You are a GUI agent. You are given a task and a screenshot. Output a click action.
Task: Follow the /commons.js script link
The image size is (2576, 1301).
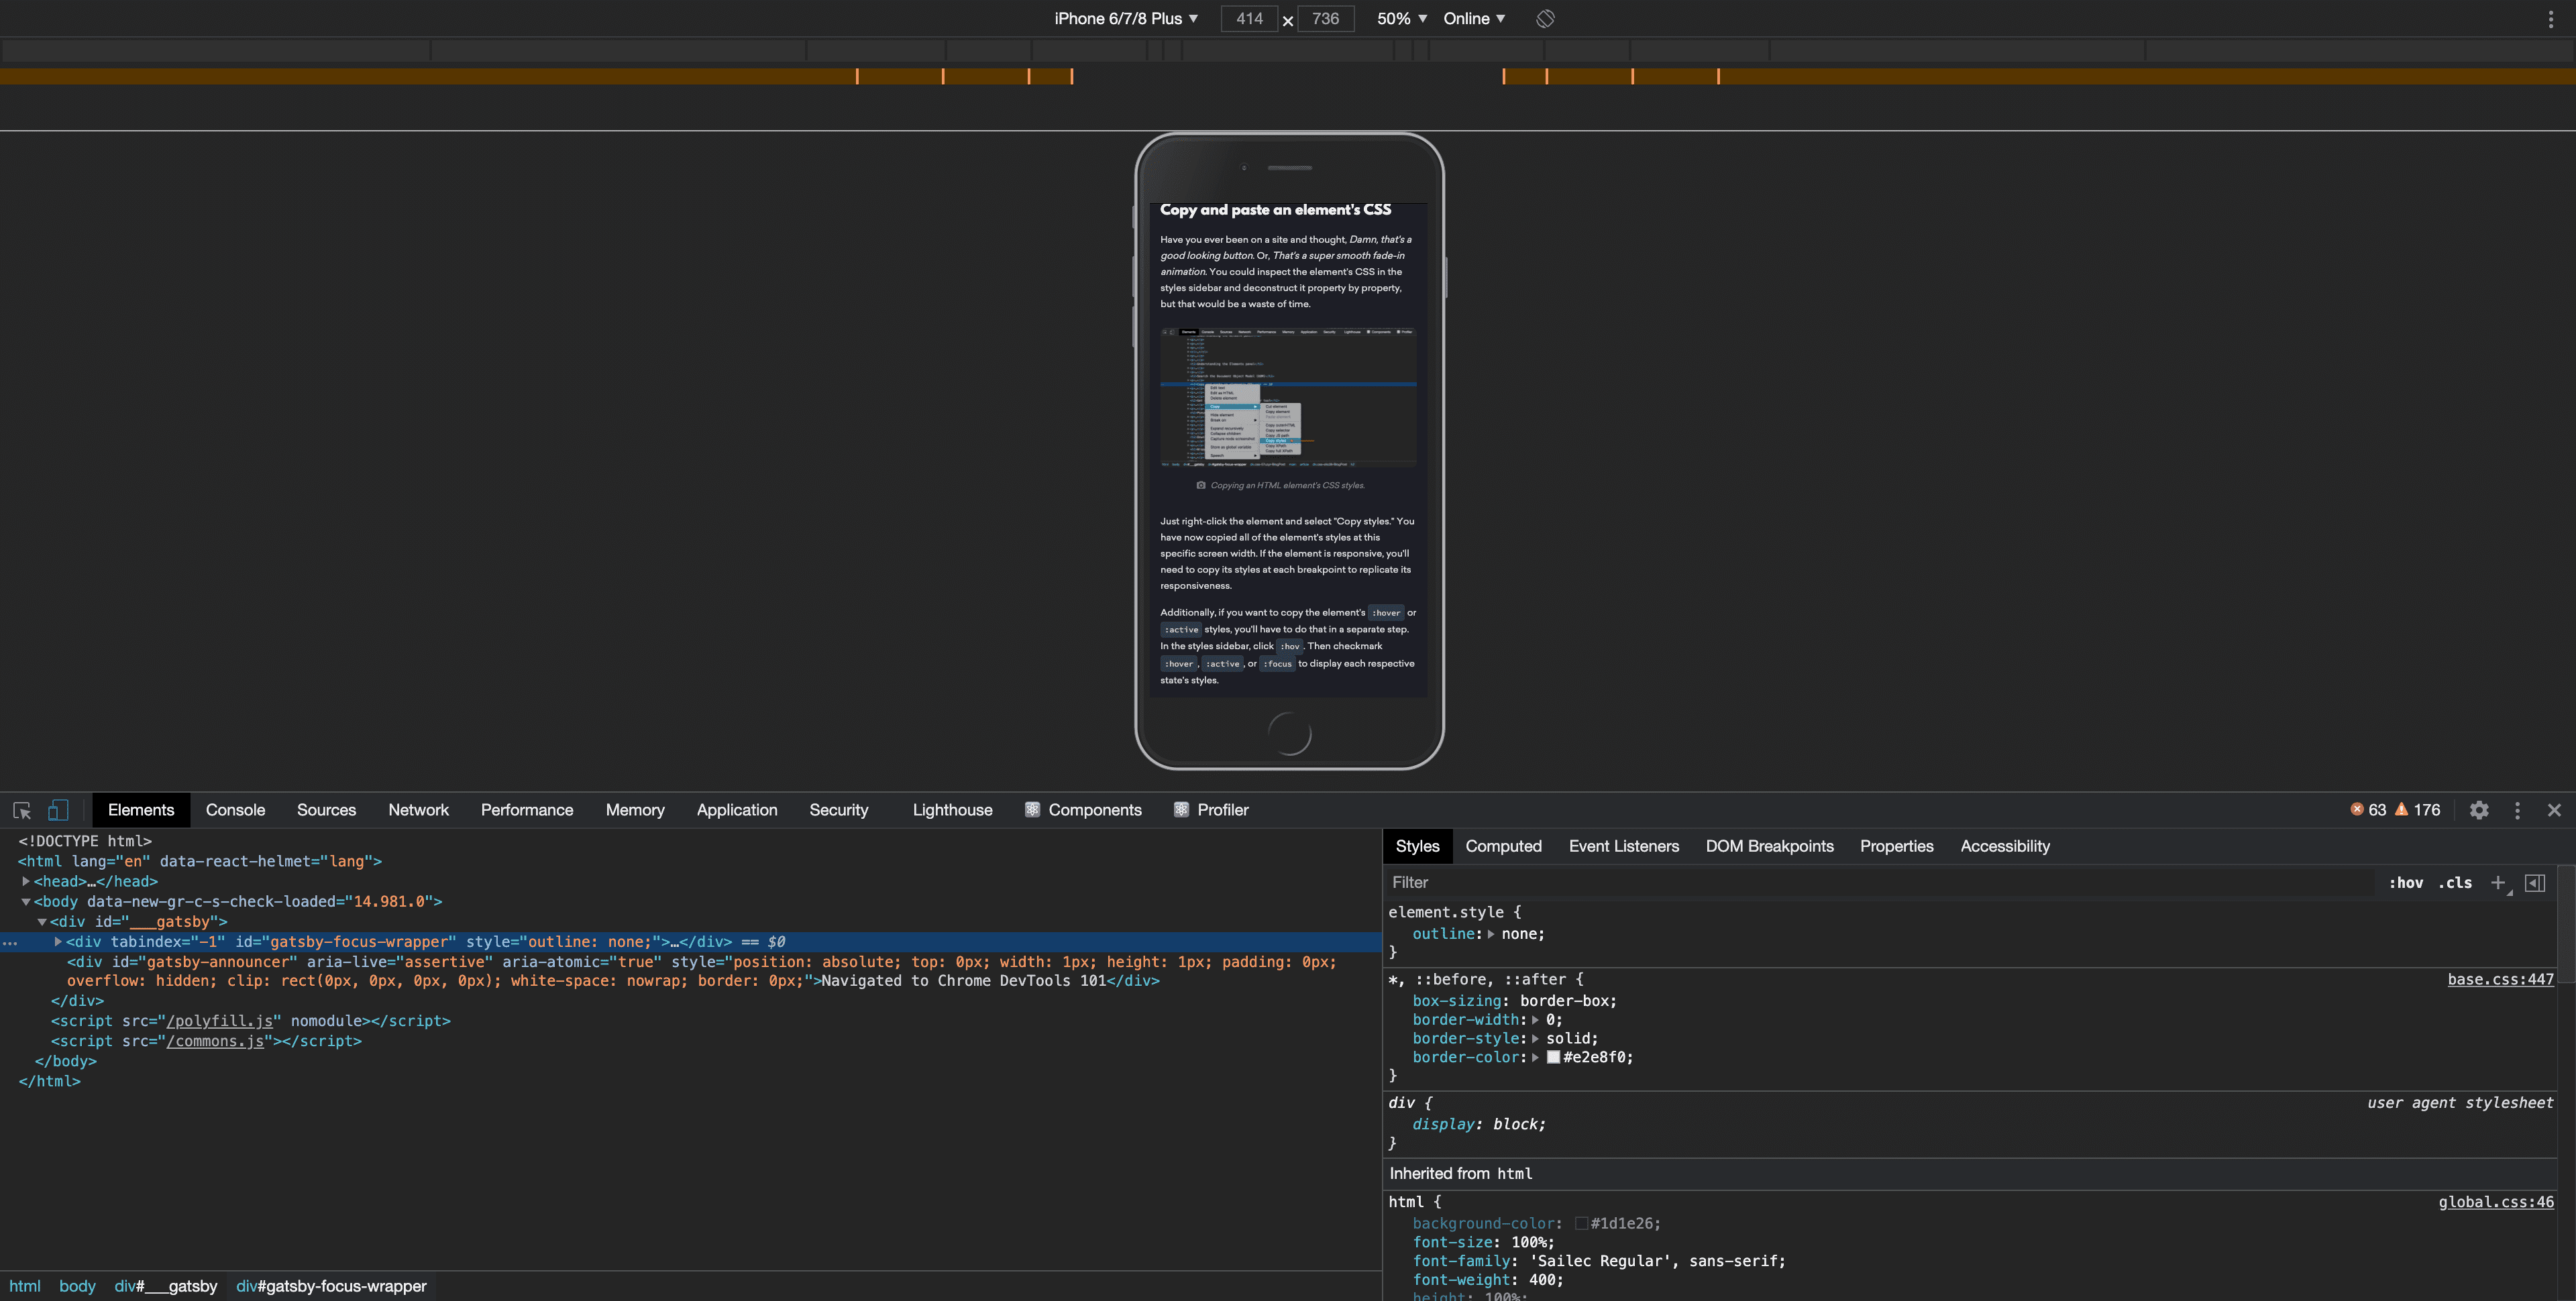coord(216,1041)
